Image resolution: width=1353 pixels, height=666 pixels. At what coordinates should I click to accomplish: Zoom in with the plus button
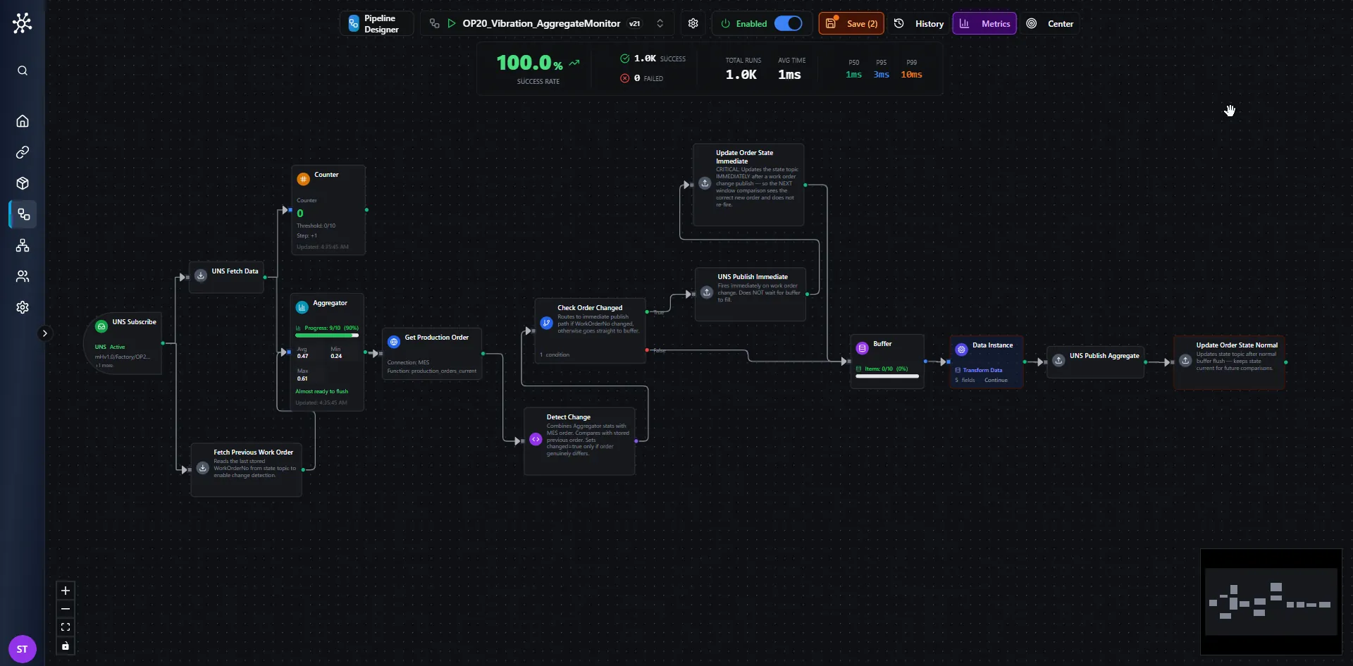point(66,591)
